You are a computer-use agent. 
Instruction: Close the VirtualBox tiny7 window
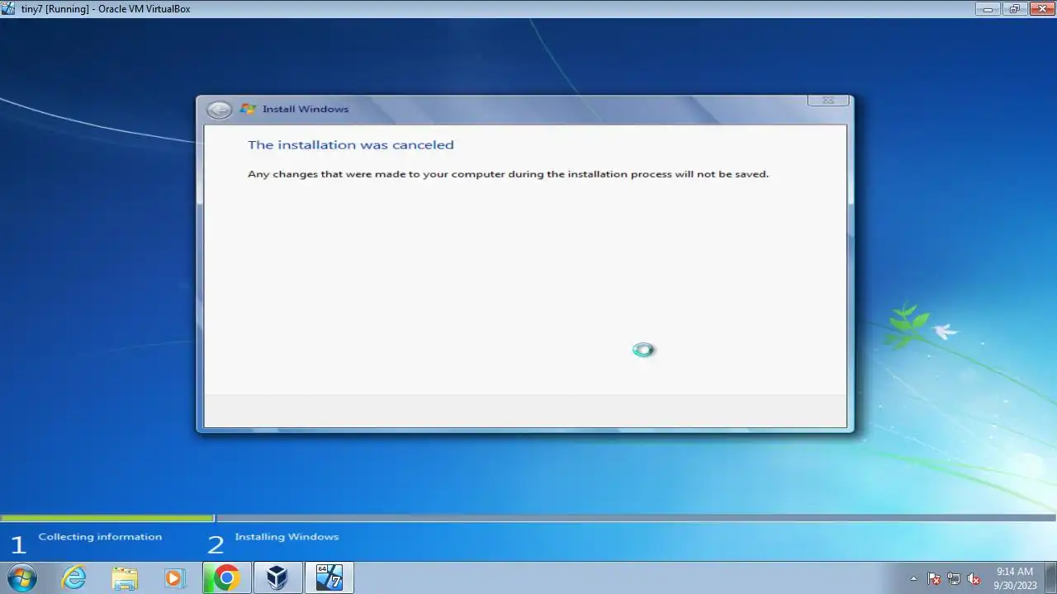click(x=1041, y=8)
